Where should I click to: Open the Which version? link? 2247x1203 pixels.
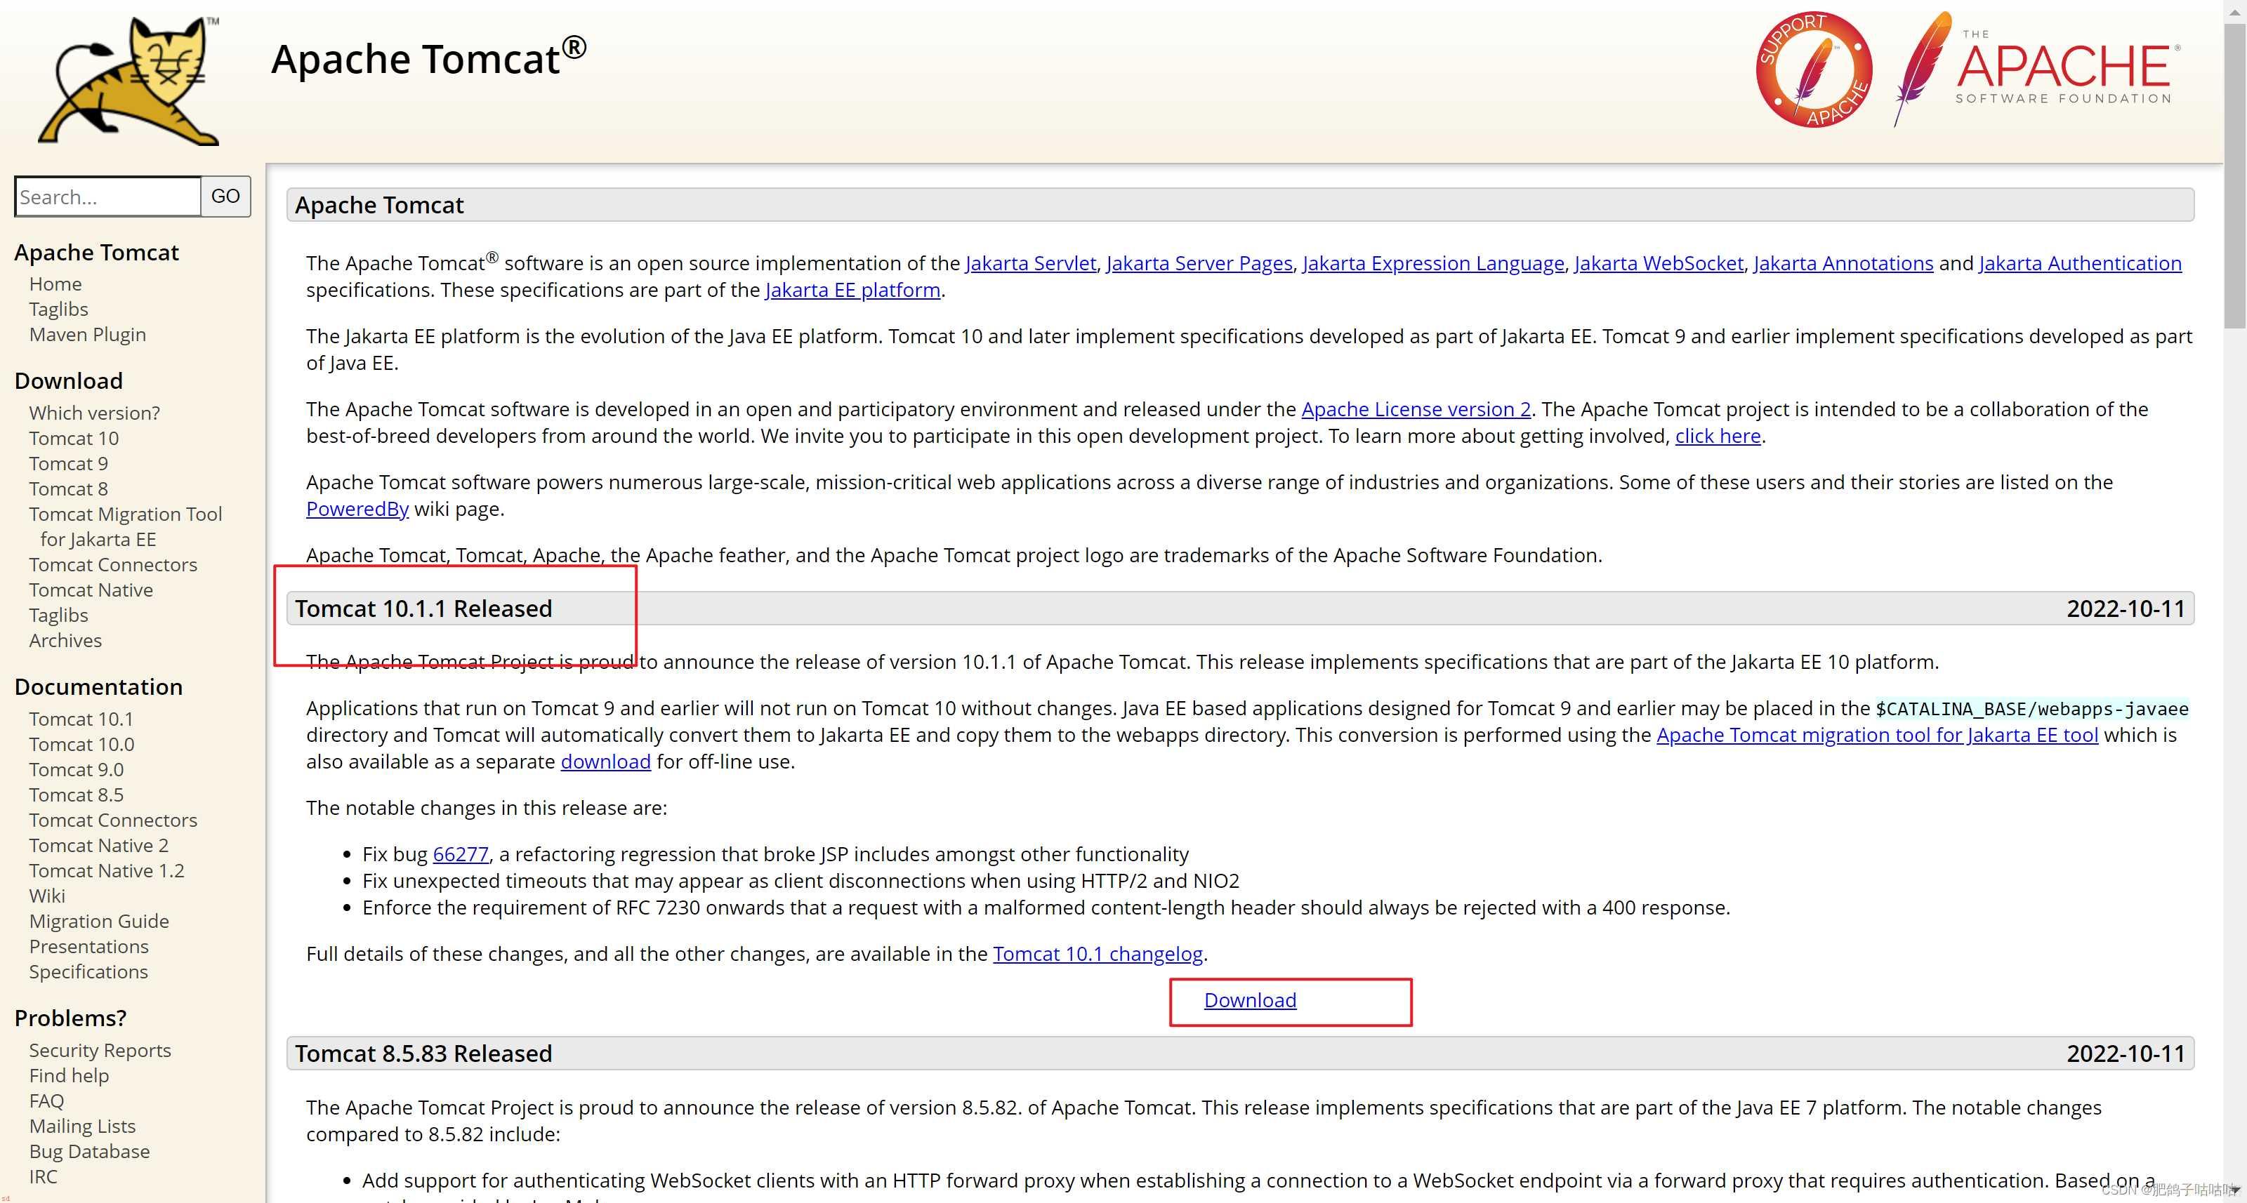coord(94,413)
